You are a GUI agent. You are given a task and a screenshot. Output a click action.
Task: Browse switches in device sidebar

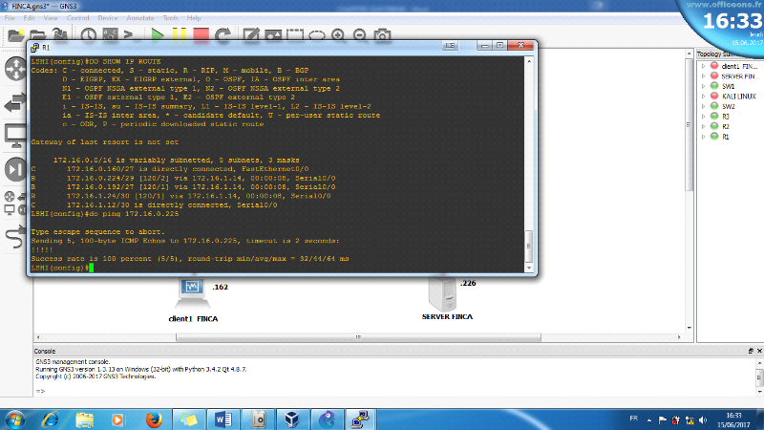pos(15,102)
